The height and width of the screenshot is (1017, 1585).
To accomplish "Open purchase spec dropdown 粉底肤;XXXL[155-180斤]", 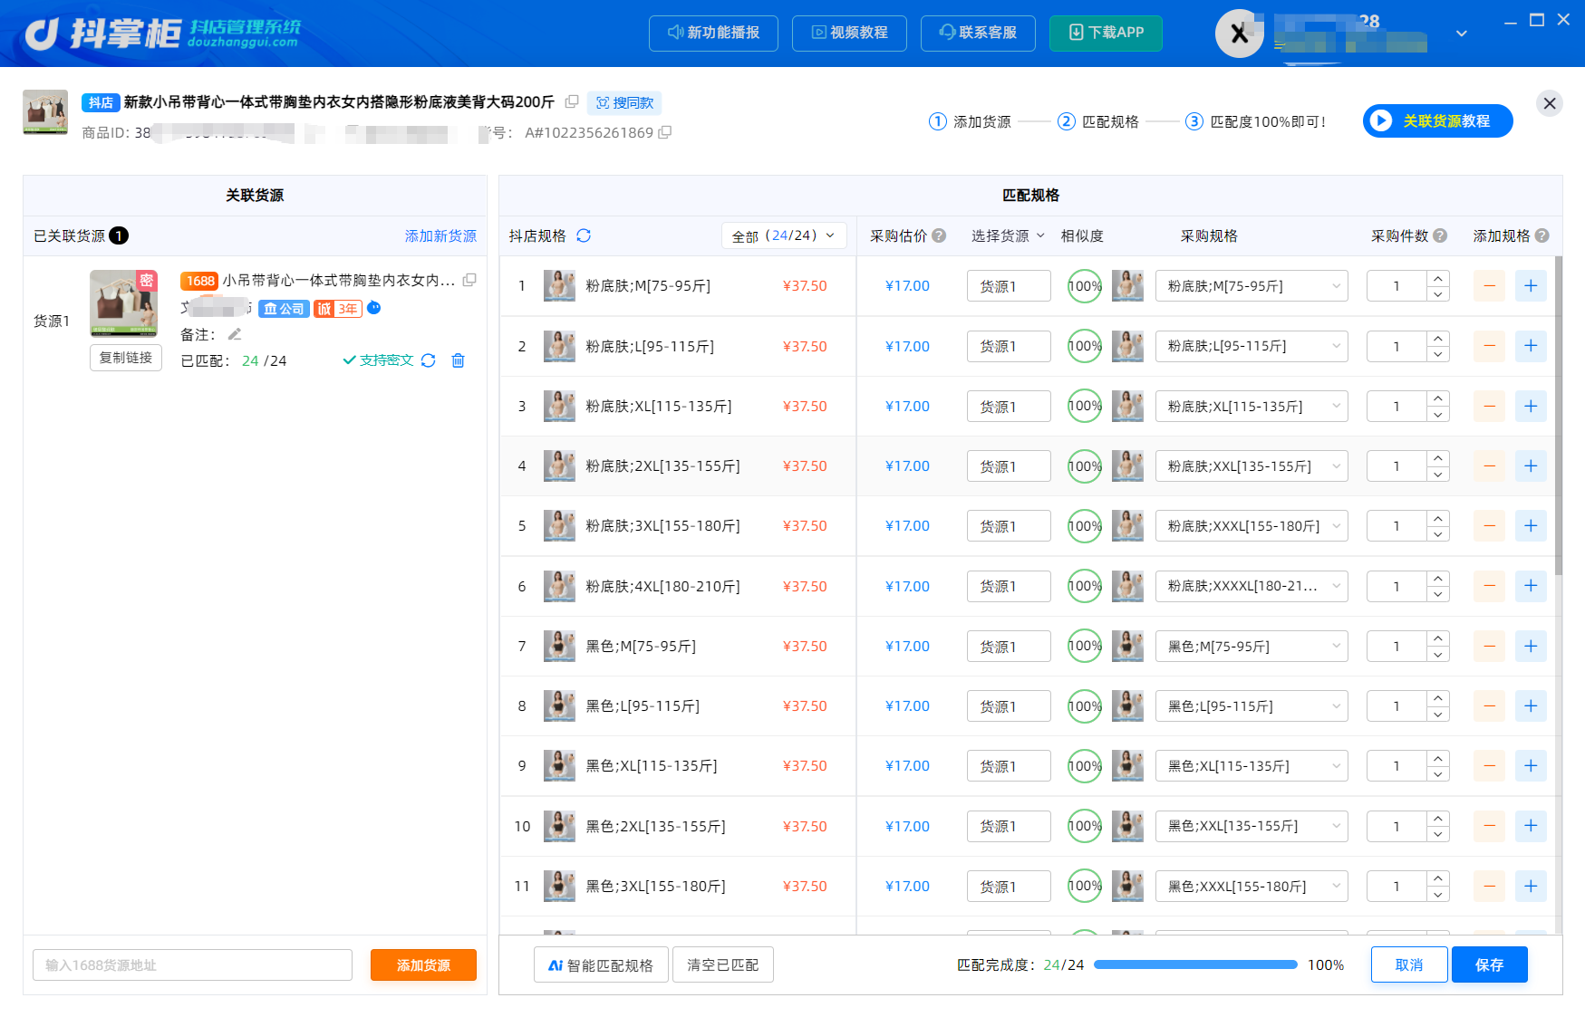I will (1252, 526).
